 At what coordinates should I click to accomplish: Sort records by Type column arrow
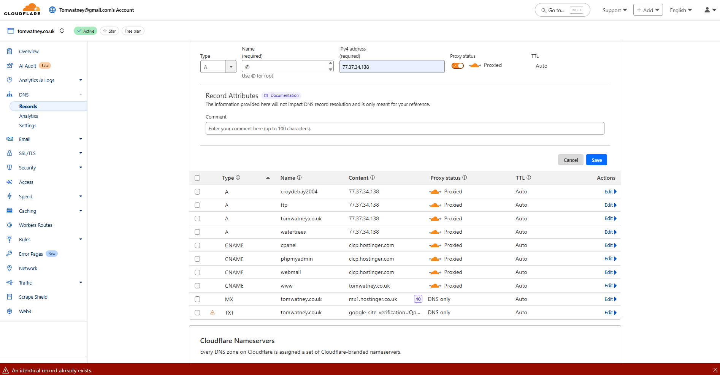268,178
